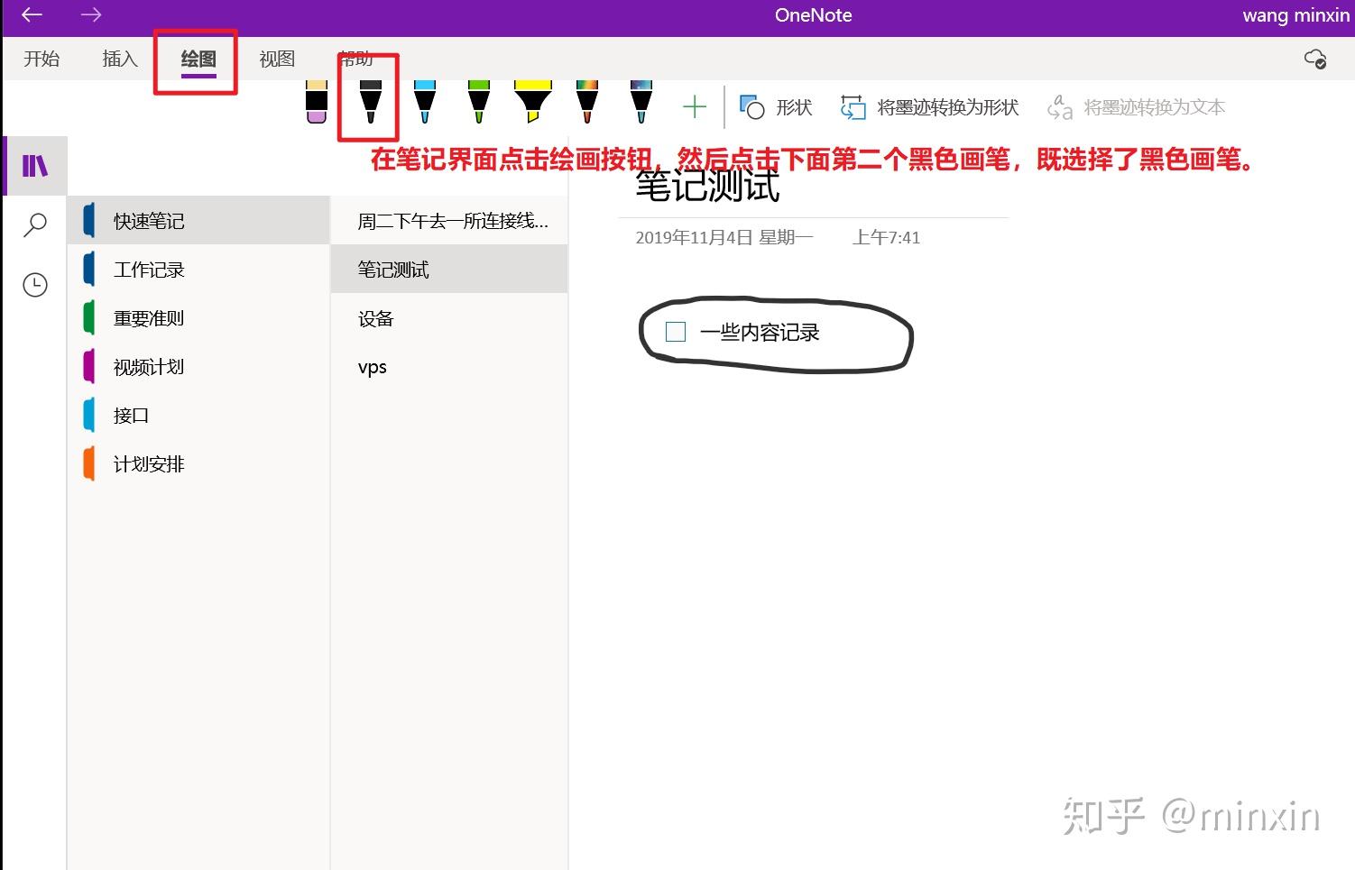The width and height of the screenshot is (1355, 870).
Task: Open the recent notes clock icon
Action: [x=34, y=284]
